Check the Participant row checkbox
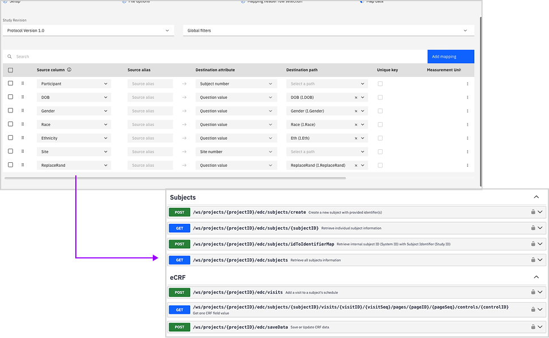Image resolution: width=549 pixels, height=338 pixels. coord(10,84)
